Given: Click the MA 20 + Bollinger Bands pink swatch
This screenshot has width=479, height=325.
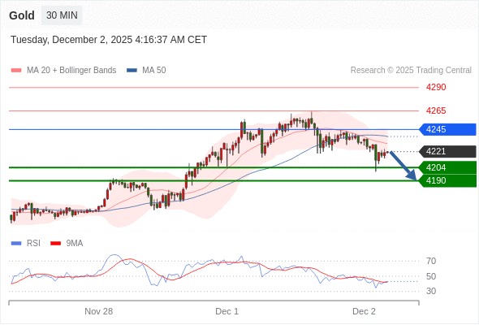Looking at the screenshot, I should (16, 71).
